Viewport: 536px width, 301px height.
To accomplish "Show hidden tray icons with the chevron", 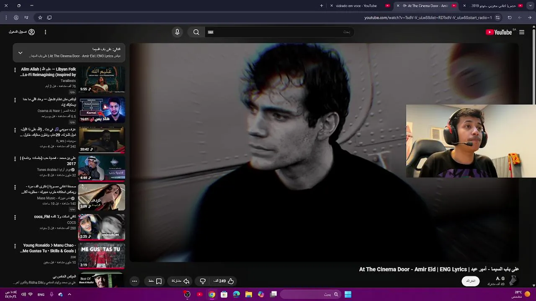I will click(70, 294).
